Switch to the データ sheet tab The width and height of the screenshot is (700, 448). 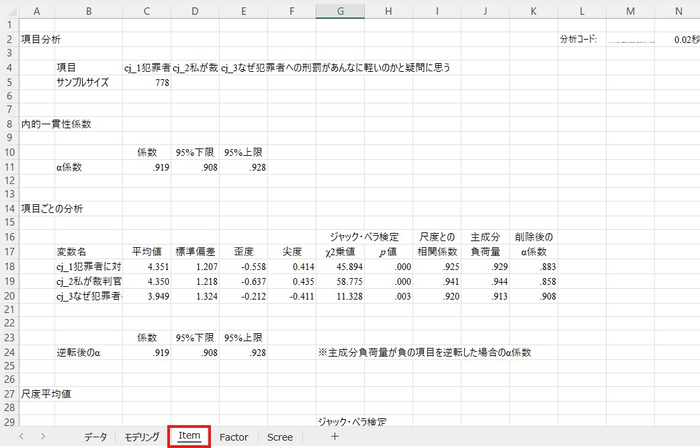[x=95, y=437]
